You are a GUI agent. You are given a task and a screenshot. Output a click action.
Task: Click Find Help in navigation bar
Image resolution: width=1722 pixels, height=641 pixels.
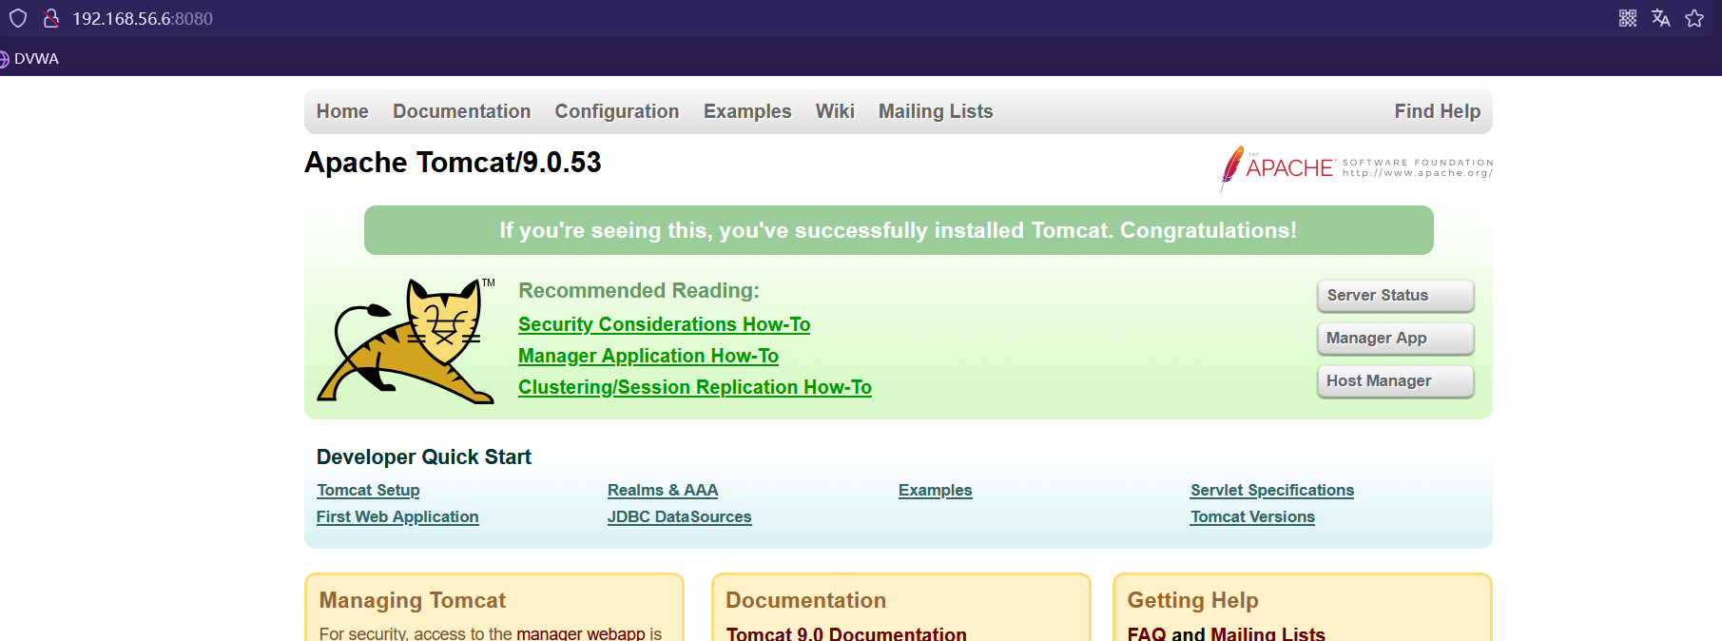pos(1437,111)
